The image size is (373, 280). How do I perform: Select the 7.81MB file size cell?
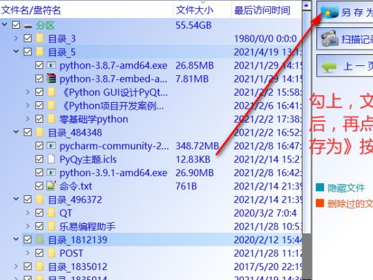pyautogui.click(x=192, y=79)
